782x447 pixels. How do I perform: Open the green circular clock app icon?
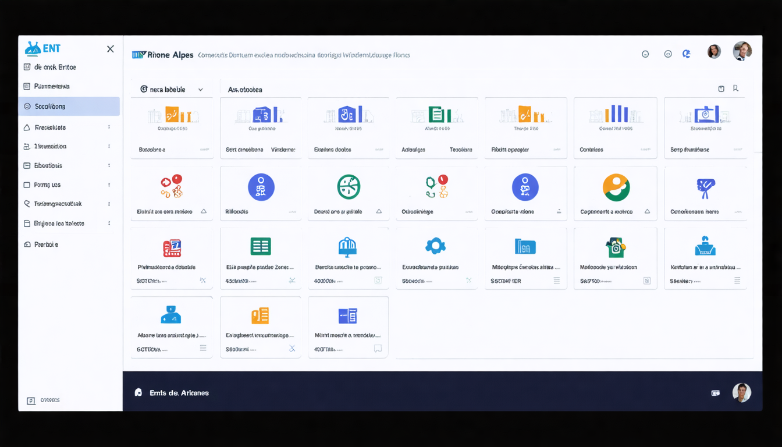point(349,187)
